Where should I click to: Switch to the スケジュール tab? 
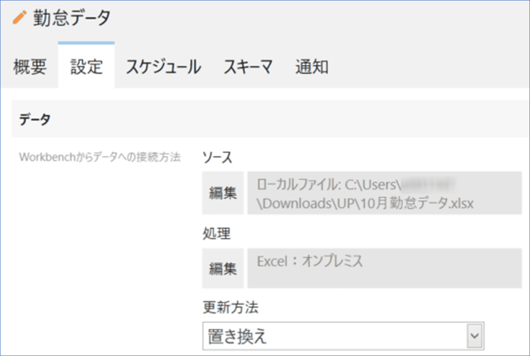pyautogui.click(x=164, y=67)
